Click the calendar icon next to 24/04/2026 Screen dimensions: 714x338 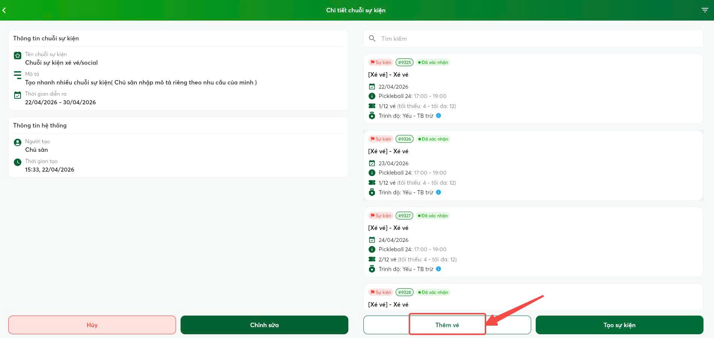click(372, 240)
